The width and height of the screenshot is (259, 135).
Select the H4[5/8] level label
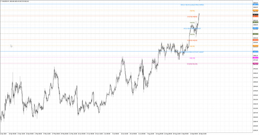tap(192, 22)
